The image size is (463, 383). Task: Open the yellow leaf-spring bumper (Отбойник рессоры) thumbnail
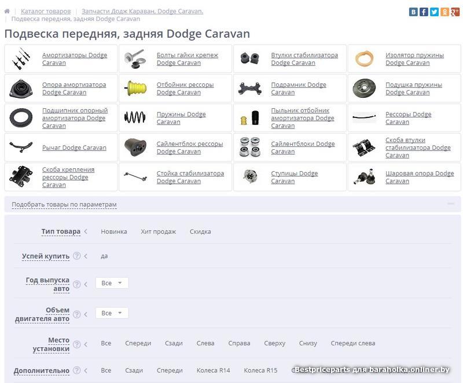pyautogui.click(x=135, y=88)
